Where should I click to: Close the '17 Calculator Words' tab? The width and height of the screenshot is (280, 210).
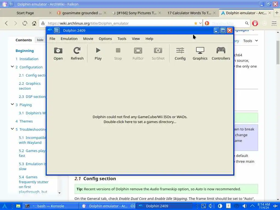214,13
